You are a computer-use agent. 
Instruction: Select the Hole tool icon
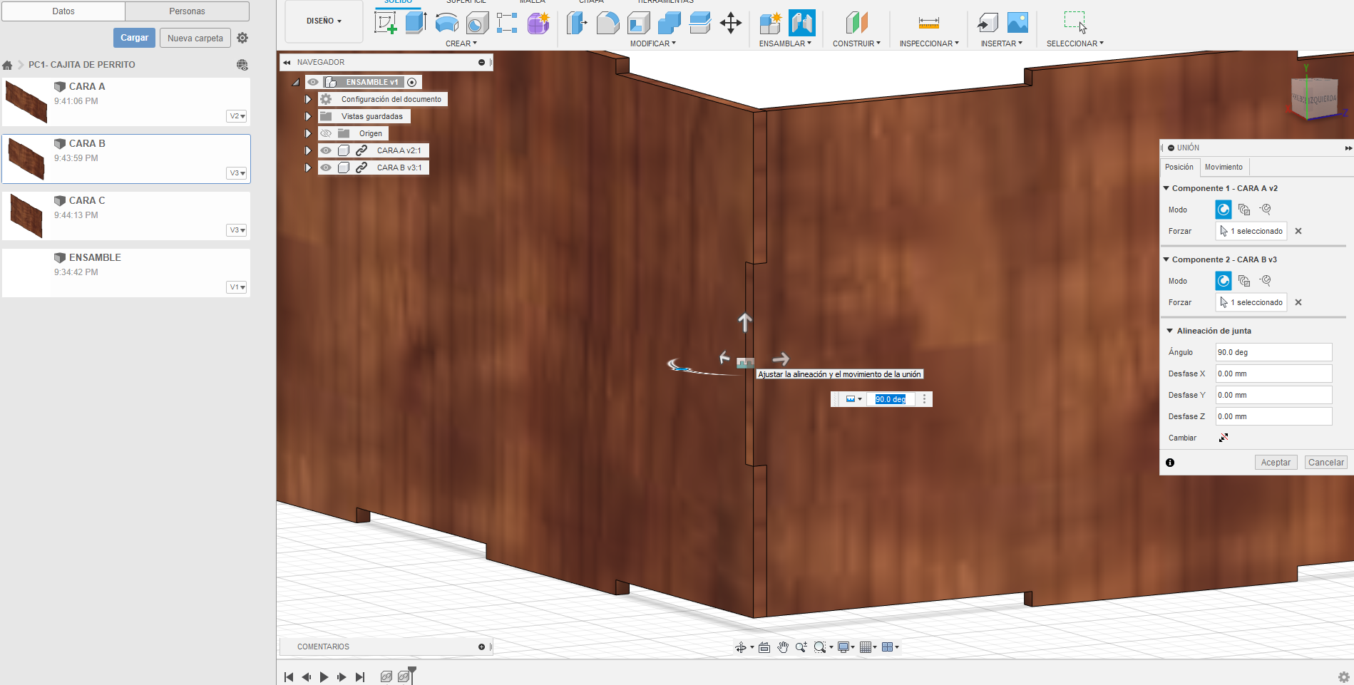click(x=477, y=23)
